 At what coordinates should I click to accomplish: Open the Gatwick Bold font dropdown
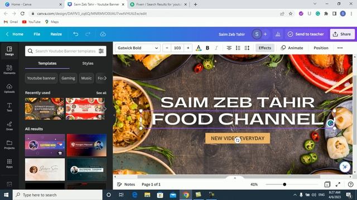click(138, 48)
